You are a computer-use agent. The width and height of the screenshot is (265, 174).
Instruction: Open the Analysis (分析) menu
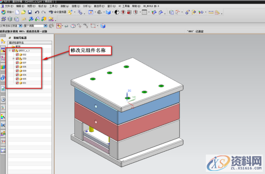pos(87,6)
